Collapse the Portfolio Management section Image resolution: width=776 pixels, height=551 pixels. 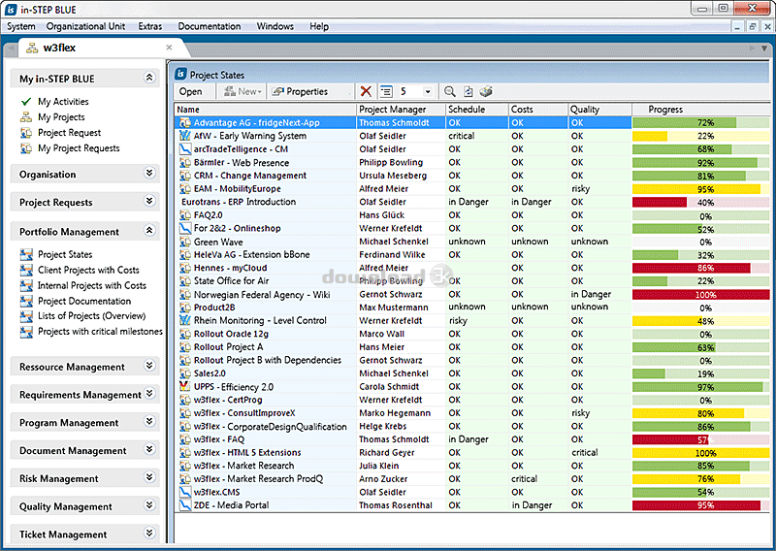point(149,231)
